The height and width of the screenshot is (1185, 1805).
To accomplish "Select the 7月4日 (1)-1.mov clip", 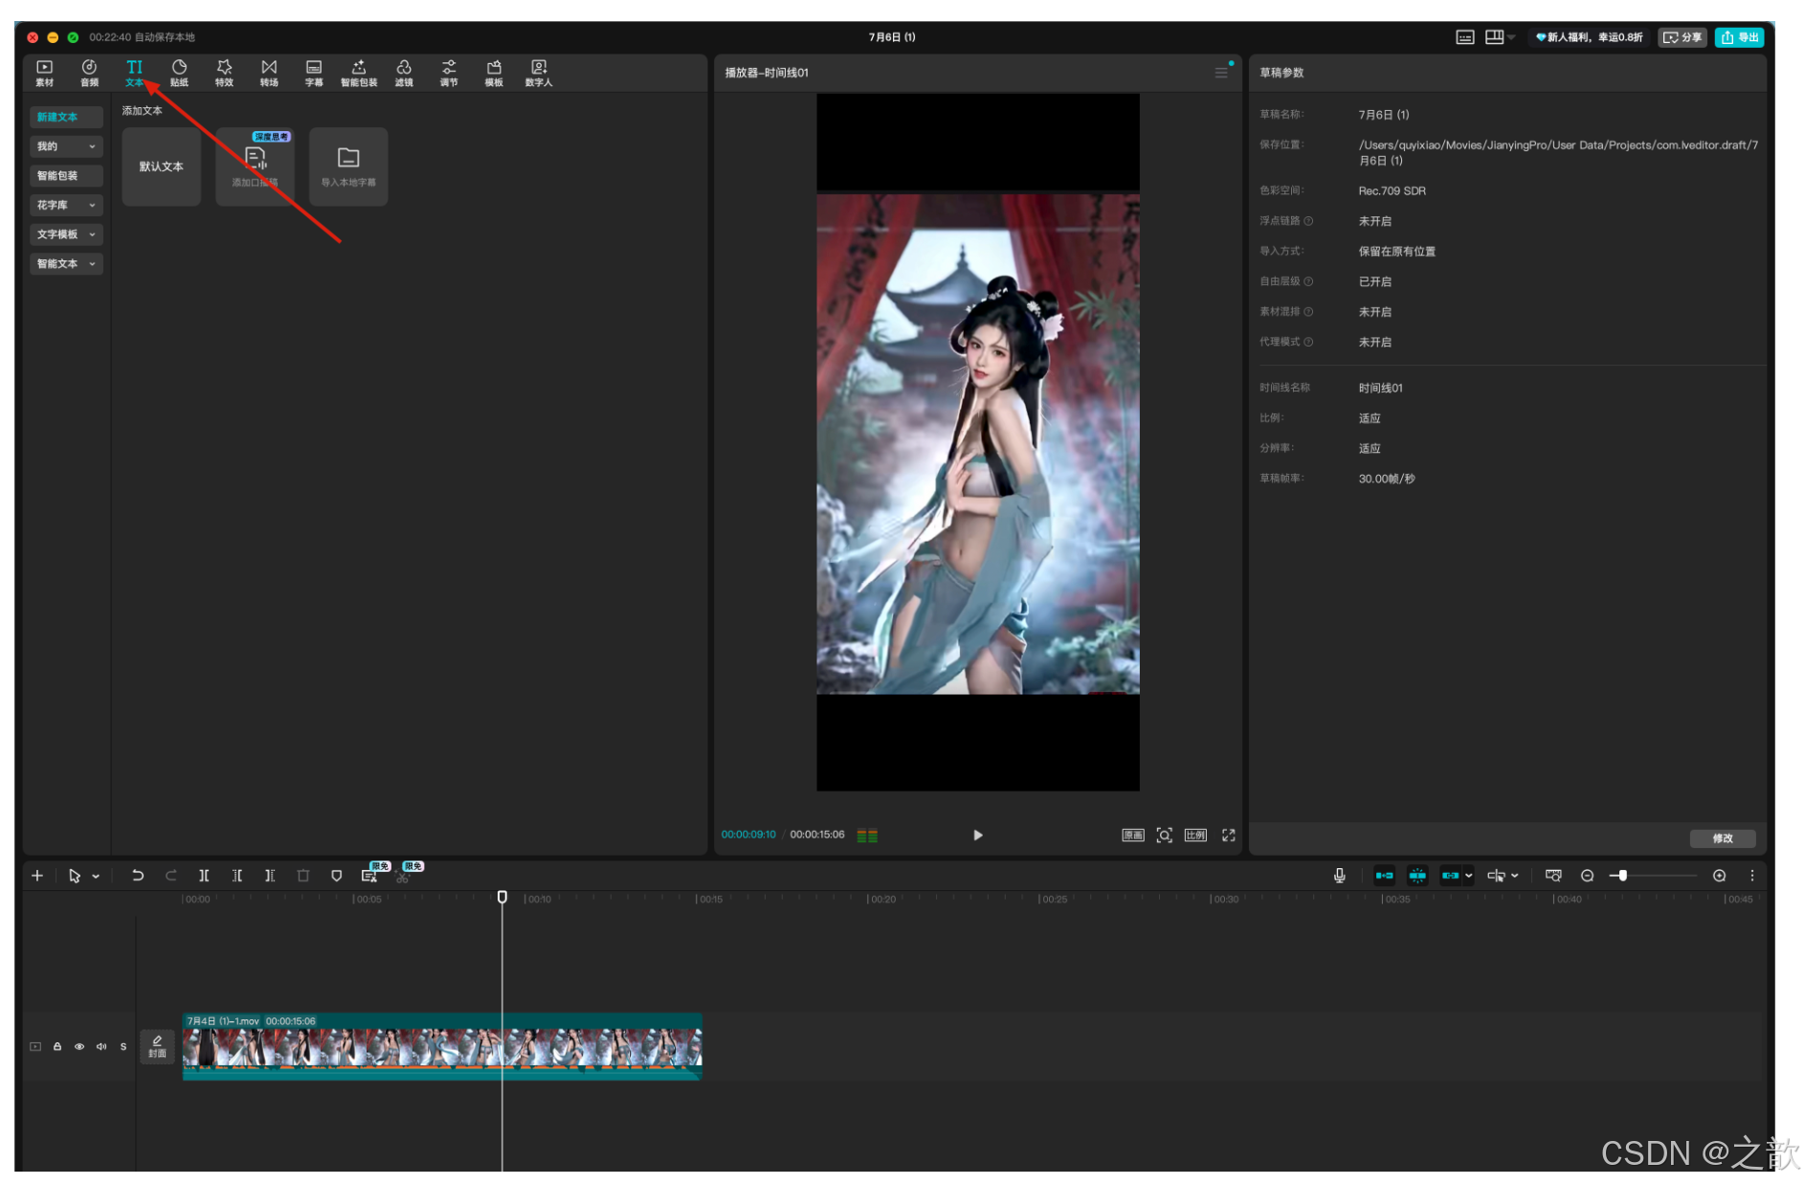I will (x=442, y=1047).
